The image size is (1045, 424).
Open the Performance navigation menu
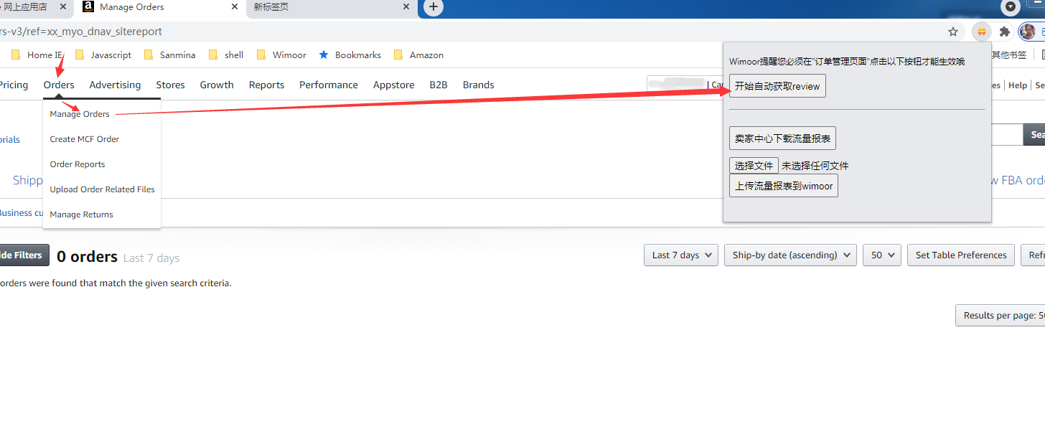click(x=329, y=85)
